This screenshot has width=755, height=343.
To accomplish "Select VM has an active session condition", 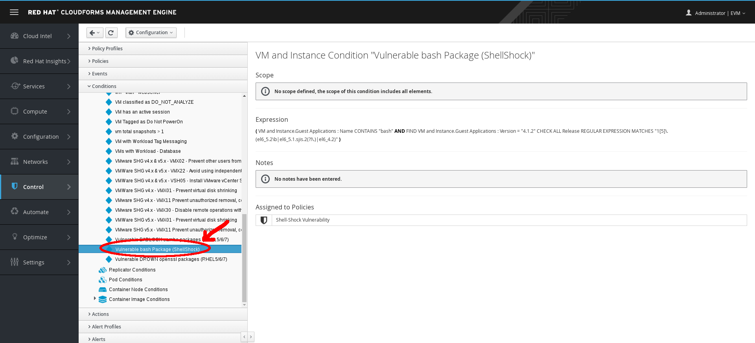I will coord(142,112).
